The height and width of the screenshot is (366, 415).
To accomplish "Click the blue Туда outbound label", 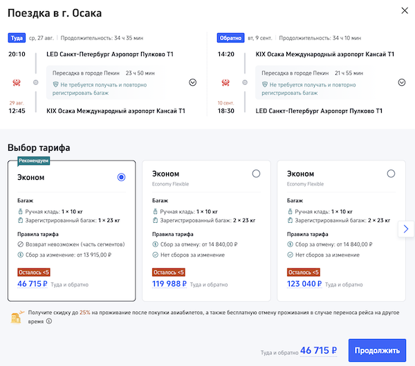I will pos(16,38).
